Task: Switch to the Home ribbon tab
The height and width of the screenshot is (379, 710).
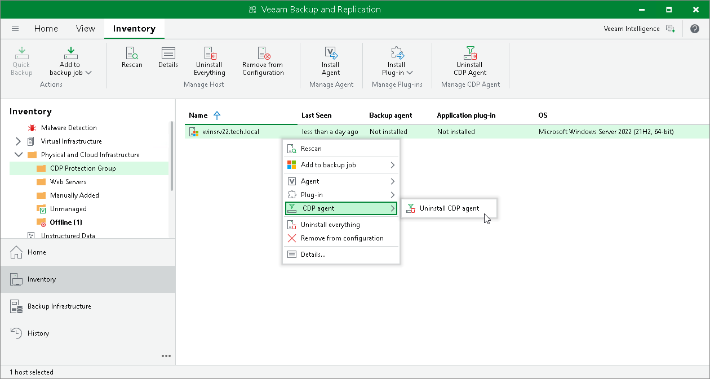Action: tap(46, 29)
